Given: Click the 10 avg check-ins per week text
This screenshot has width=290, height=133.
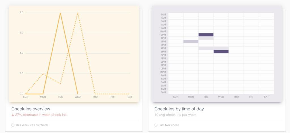Looking at the screenshot, I should click(x=175, y=115).
